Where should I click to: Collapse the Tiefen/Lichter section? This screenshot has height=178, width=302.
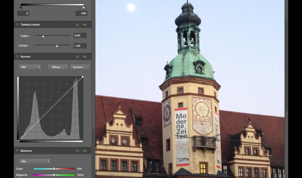[17, 25]
